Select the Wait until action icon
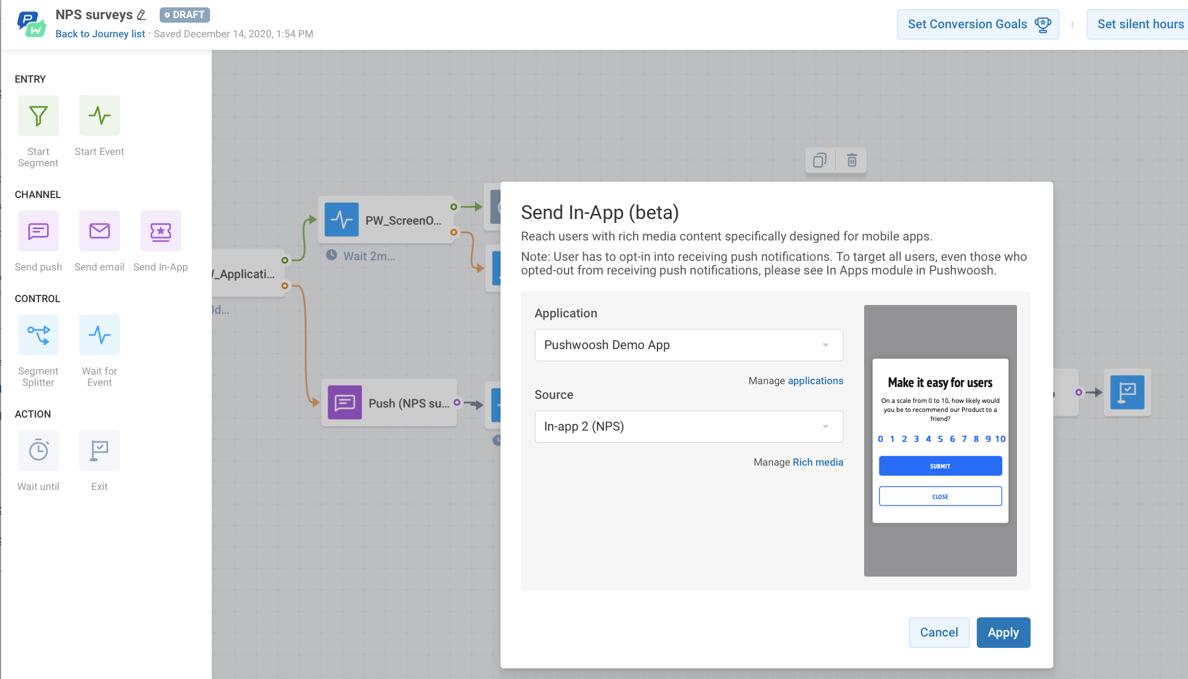Image resolution: width=1188 pixels, height=679 pixels. (x=39, y=450)
